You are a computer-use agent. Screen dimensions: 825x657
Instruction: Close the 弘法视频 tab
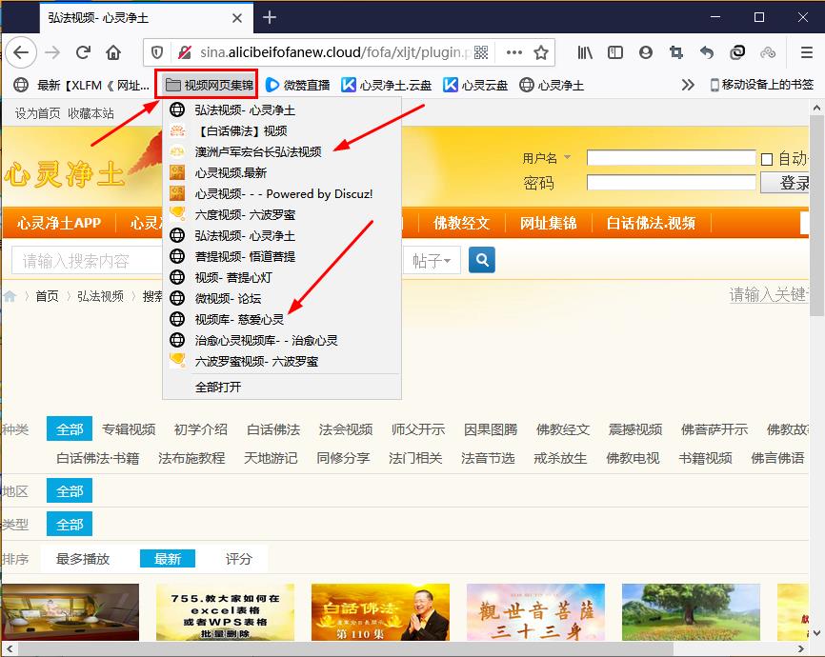pyautogui.click(x=237, y=18)
